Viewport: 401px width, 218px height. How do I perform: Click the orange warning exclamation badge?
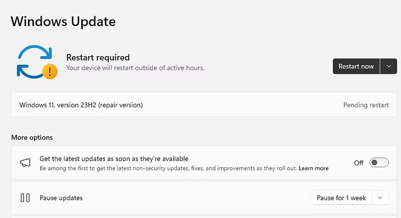point(50,72)
